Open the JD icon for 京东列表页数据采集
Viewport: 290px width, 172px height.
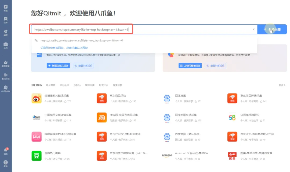click(x=102, y=156)
